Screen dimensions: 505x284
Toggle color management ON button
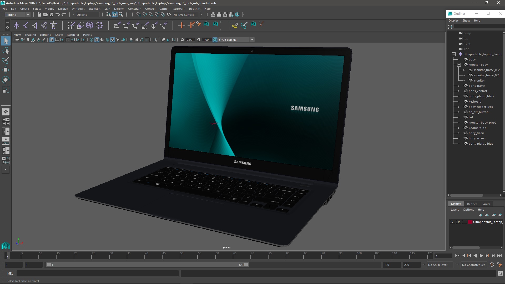pyautogui.click(x=215, y=40)
